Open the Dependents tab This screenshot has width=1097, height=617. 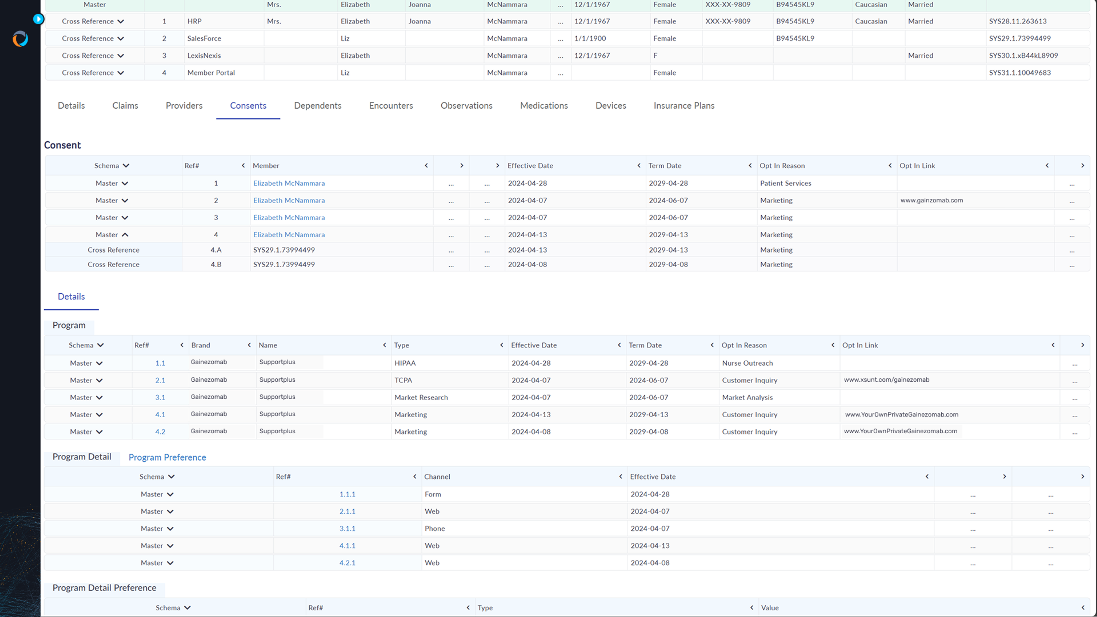pos(318,106)
